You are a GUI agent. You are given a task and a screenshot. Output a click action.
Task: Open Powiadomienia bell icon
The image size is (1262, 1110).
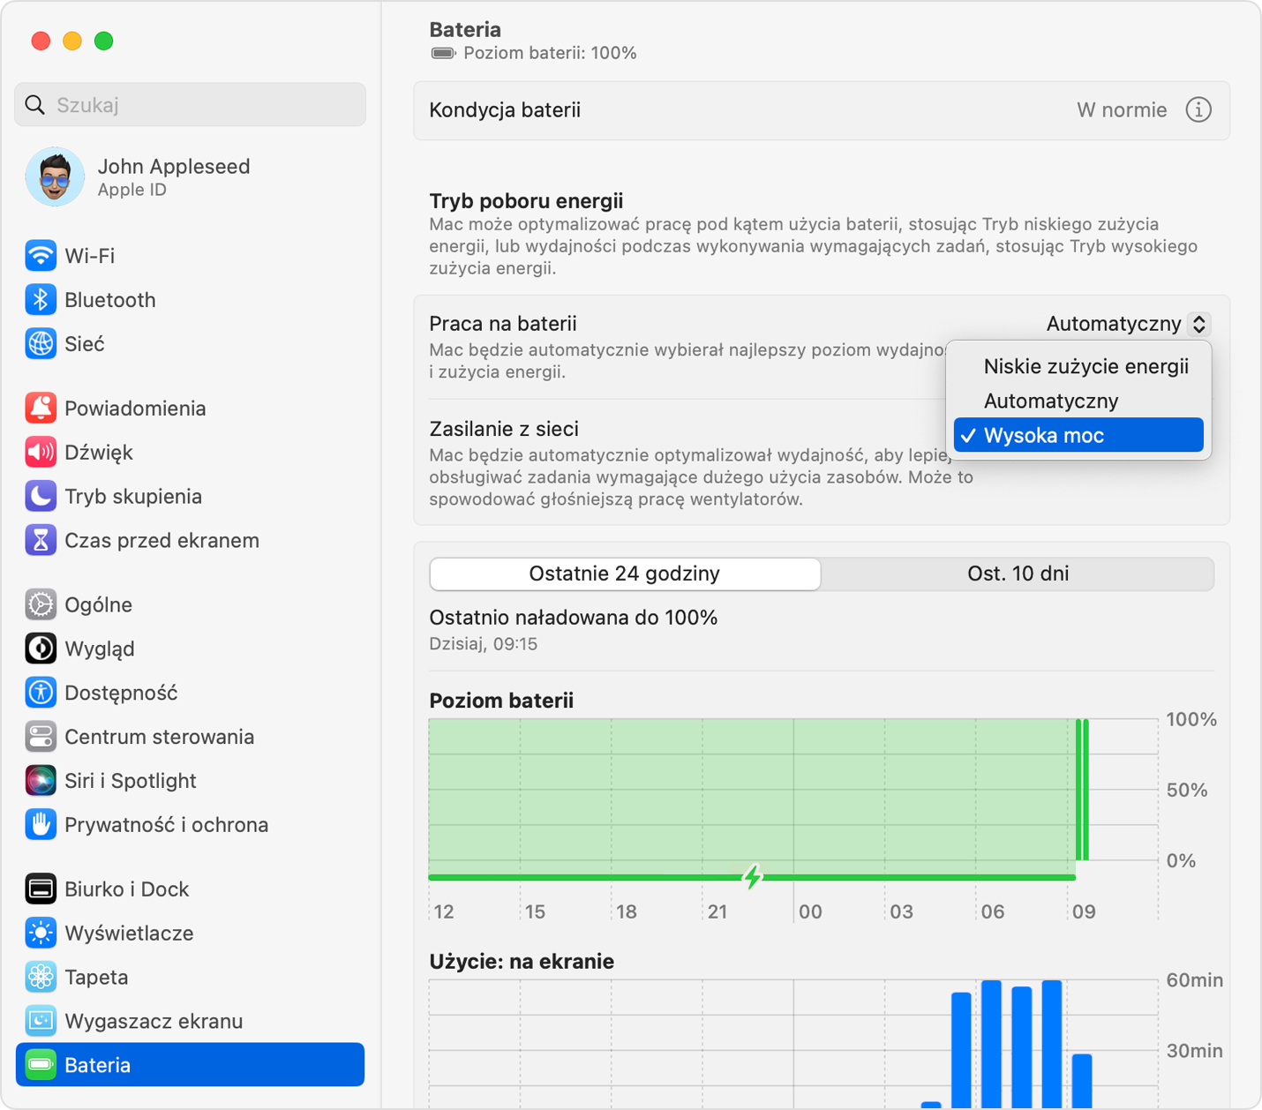[x=41, y=409]
